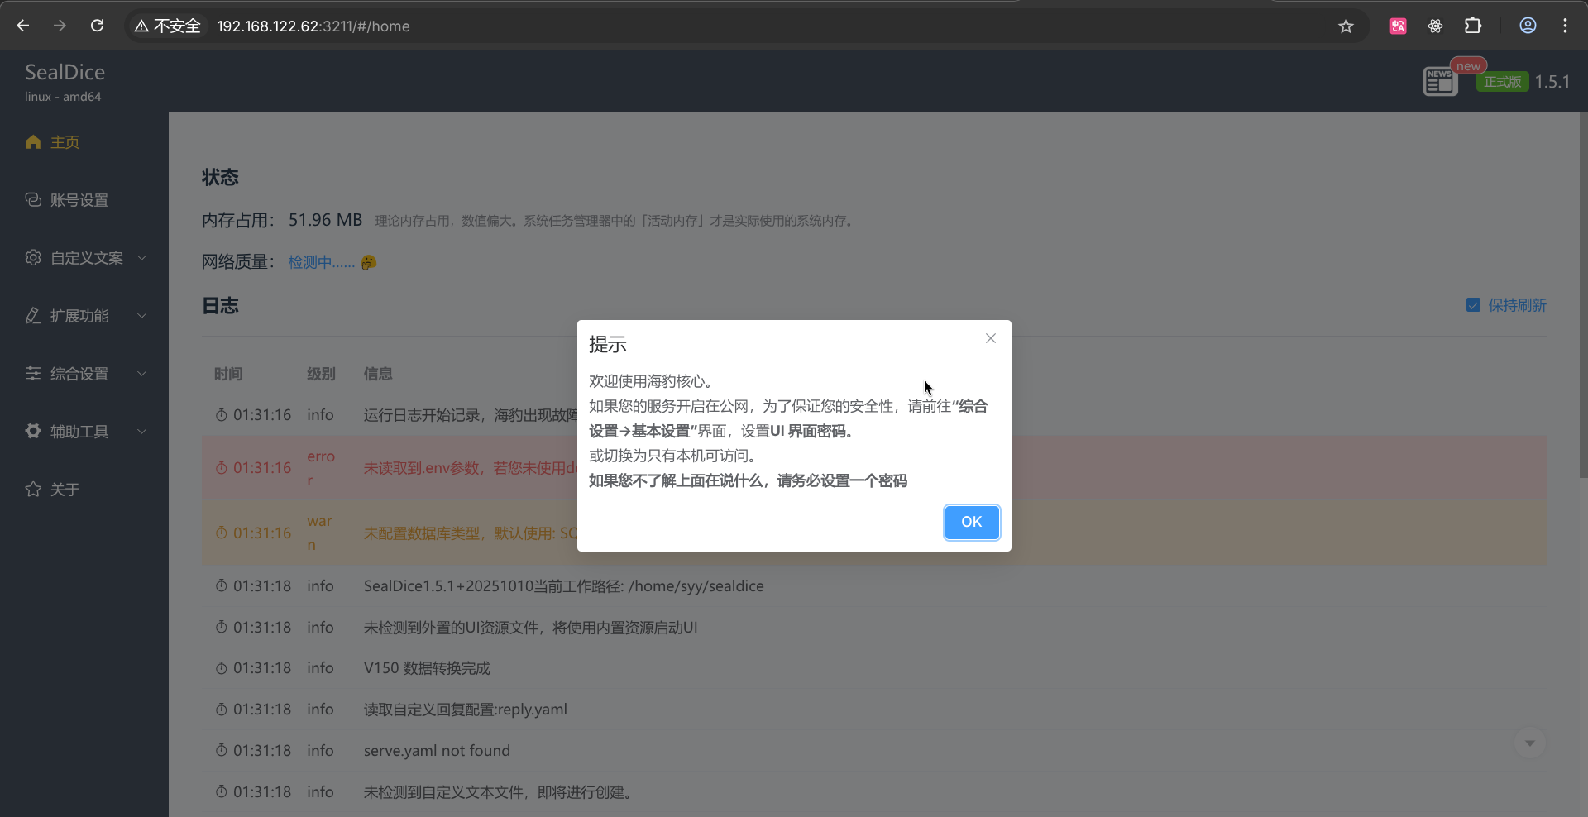Click the 自定义文案 gear icon
Viewport: 1588px width, 817px height.
pyautogui.click(x=33, y=258)
